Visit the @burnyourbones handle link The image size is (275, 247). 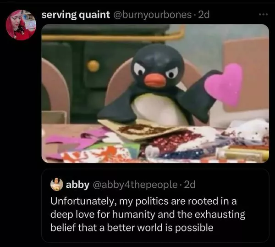pyautogui.click(x=153, y=15)
